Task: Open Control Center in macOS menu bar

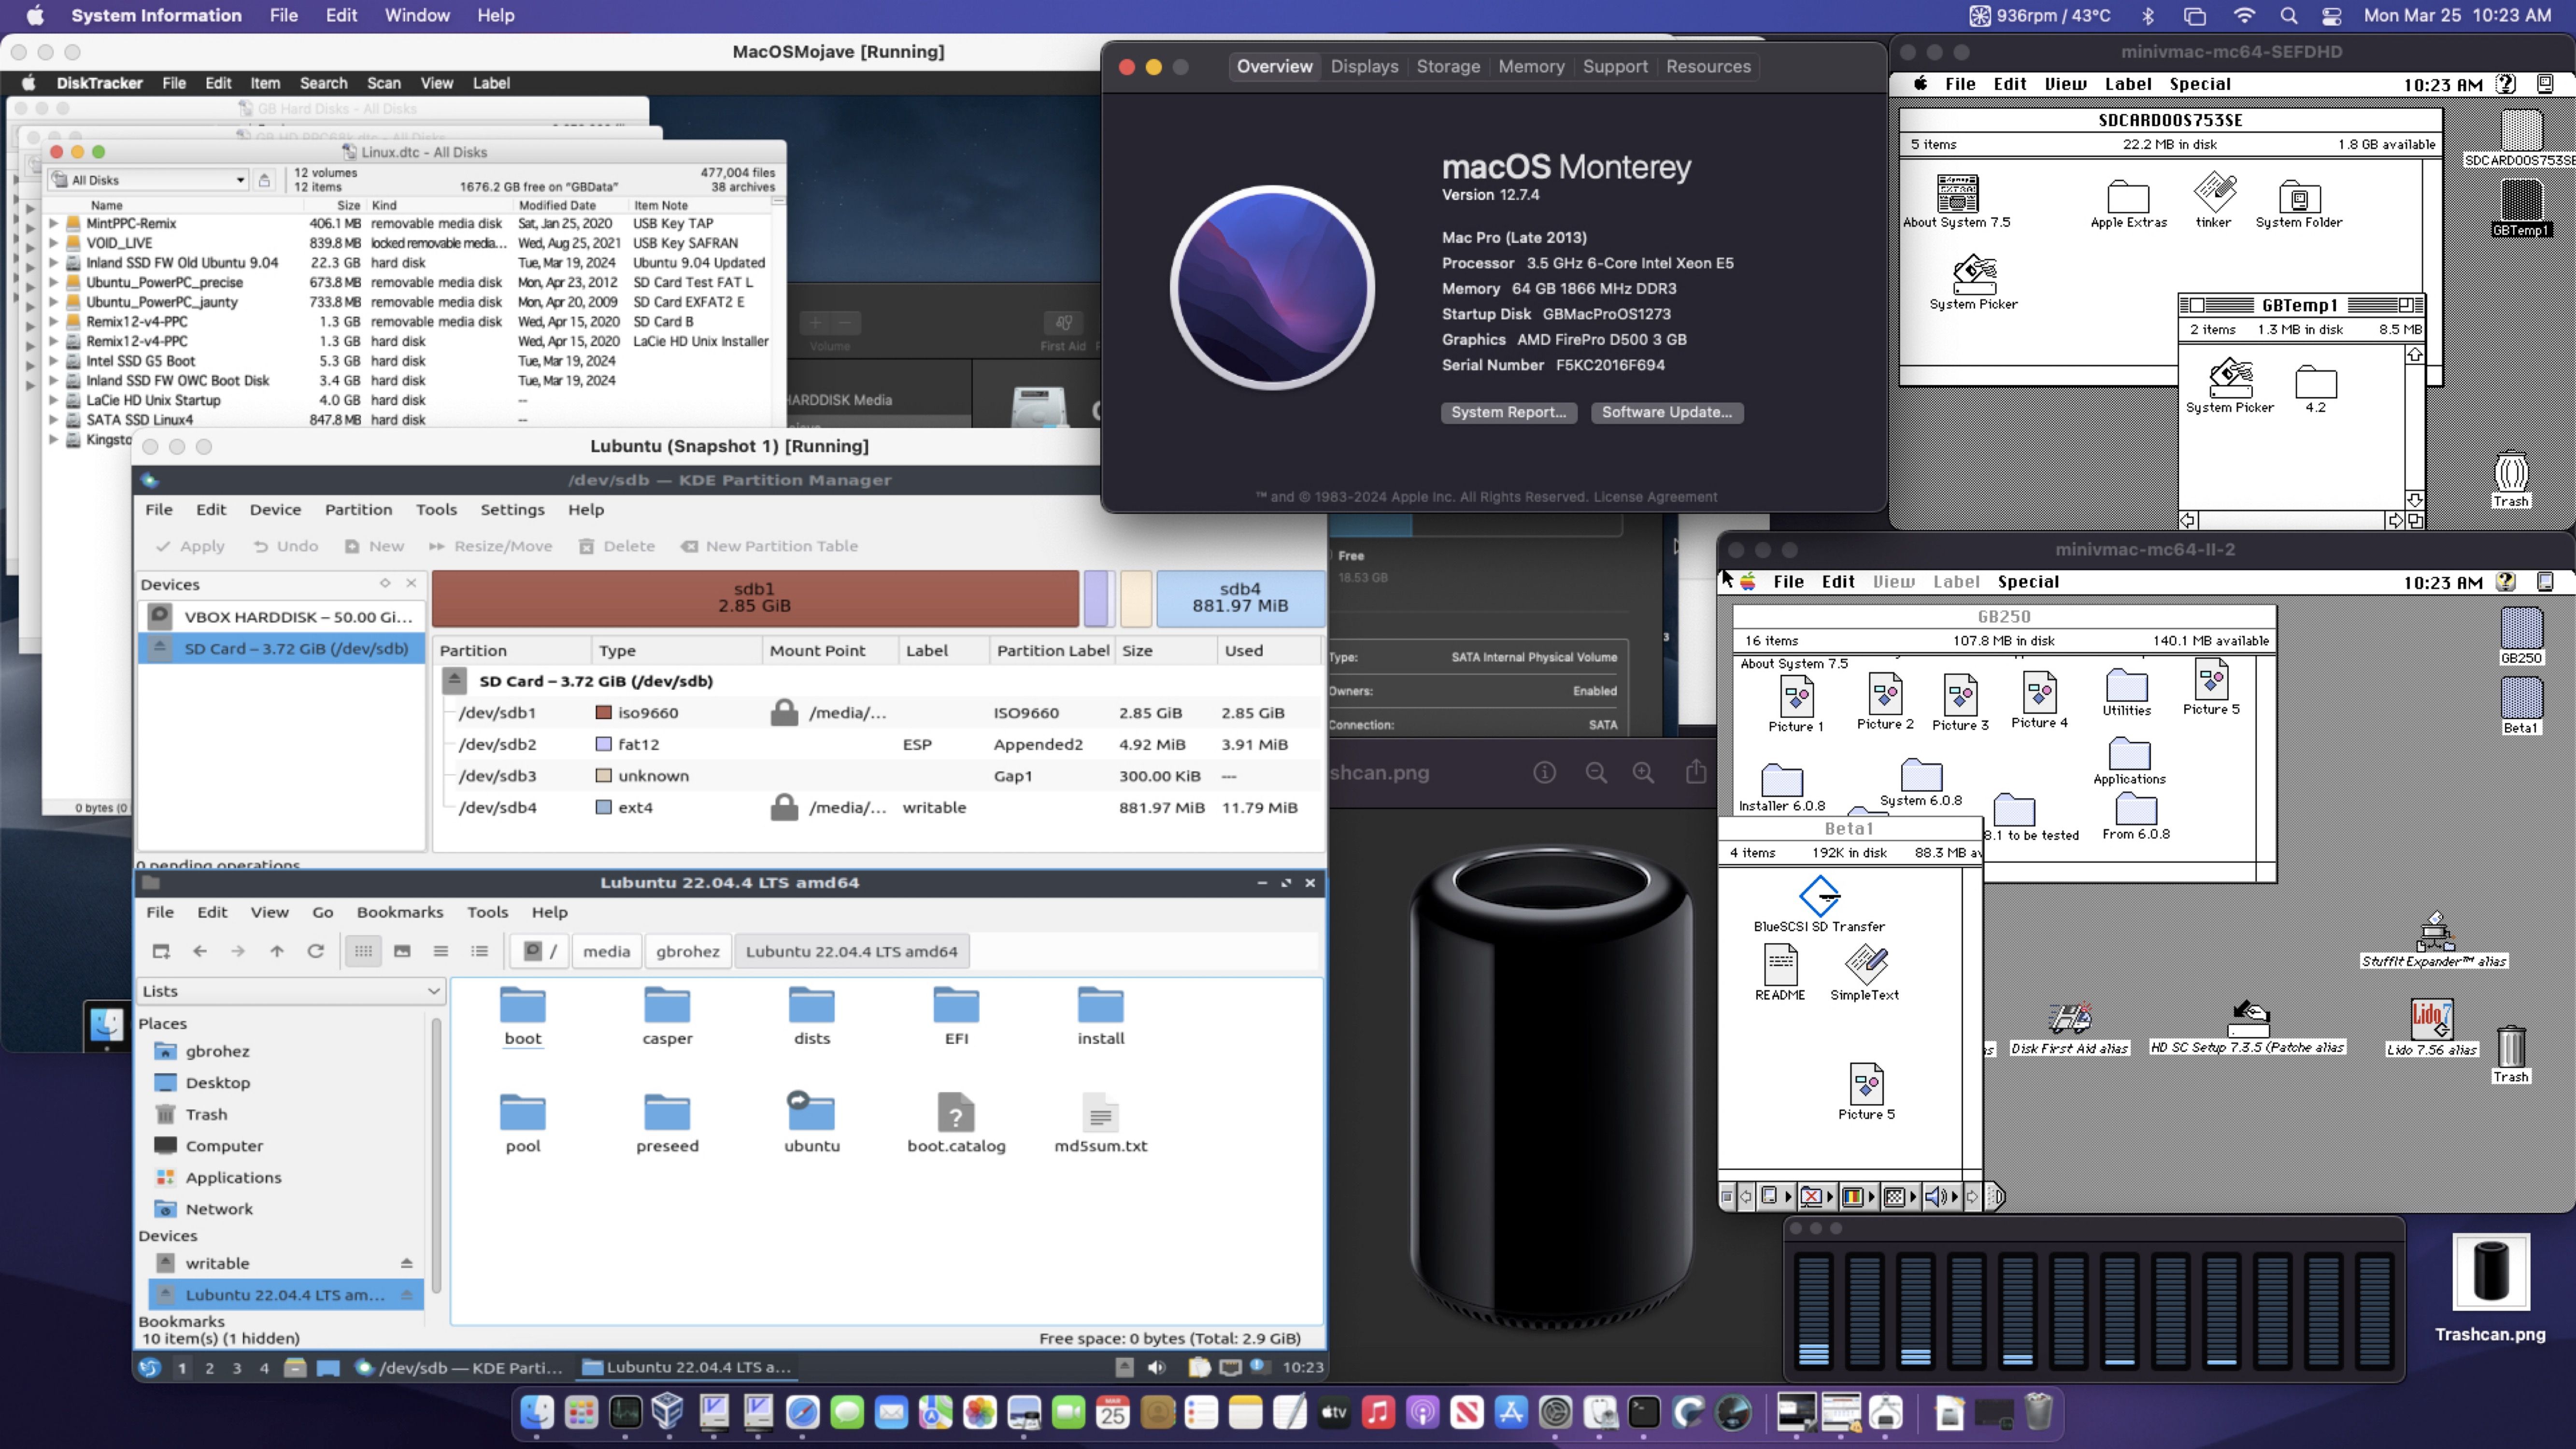Action: 2331,16
